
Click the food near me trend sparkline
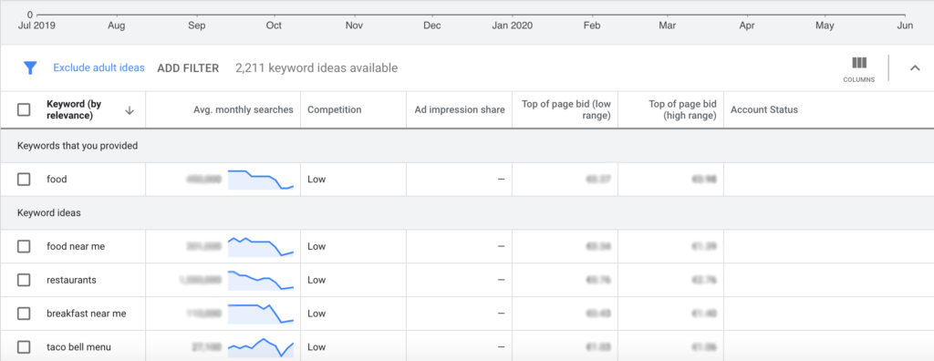(x=261, y=247)
